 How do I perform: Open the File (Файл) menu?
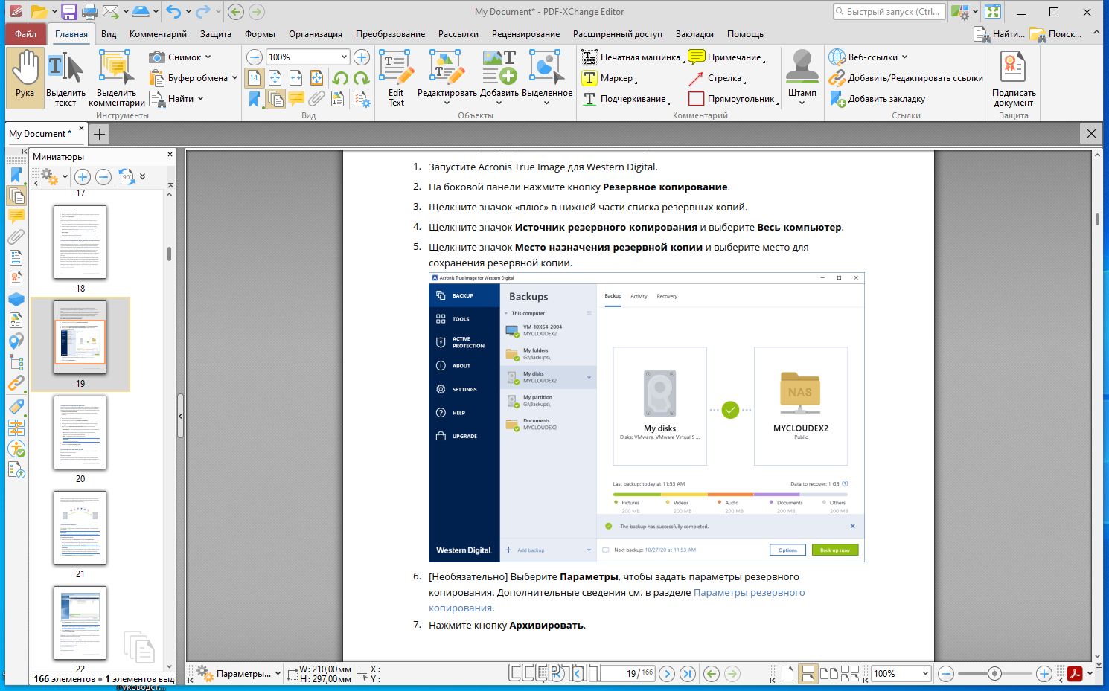click(x=25, y=34)
